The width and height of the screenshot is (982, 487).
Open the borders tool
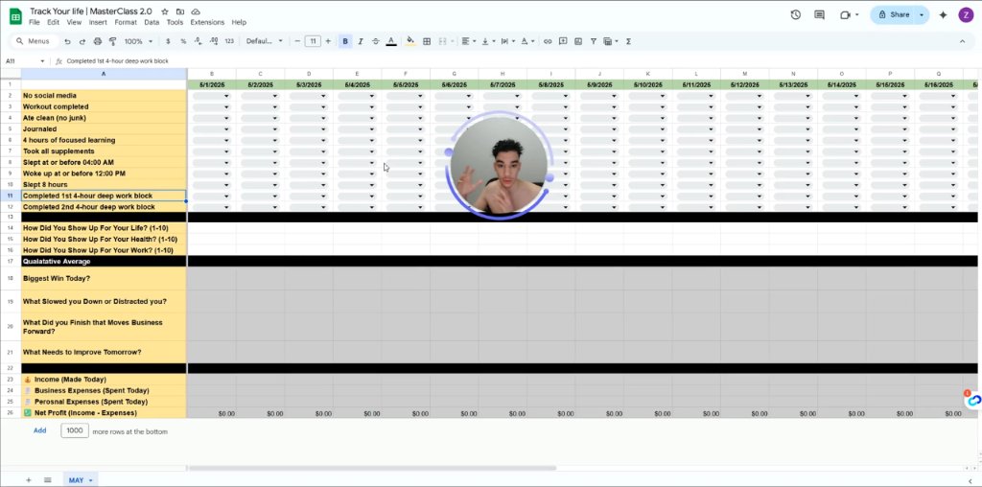click(427, 41)
